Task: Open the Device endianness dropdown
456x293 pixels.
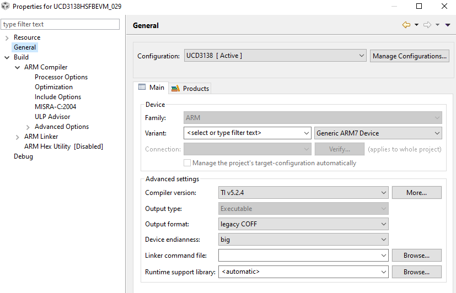Action: click(303, 240)
